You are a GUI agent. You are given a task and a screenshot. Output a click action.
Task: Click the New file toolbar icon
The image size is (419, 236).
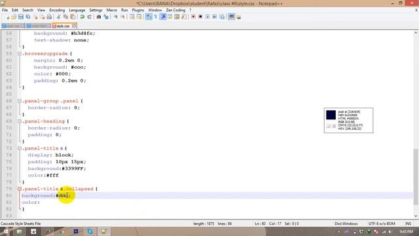pyautogui.click(x=8, y=17)
